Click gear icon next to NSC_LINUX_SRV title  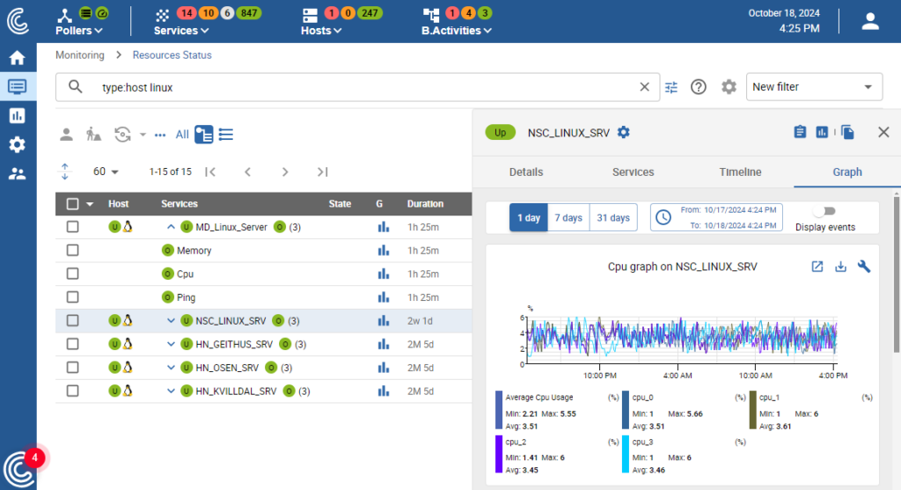tap(624, 132)
